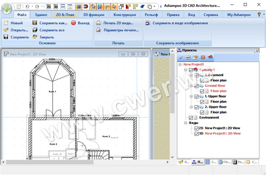Toggle the Building 1 checkbox
The height and width of the screenshot is (175, 266).
tap(191, 70)
